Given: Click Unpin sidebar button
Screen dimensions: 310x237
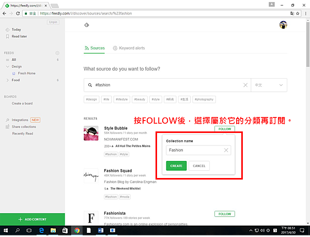Looking at the screenshot, I should tap(53, 22).
